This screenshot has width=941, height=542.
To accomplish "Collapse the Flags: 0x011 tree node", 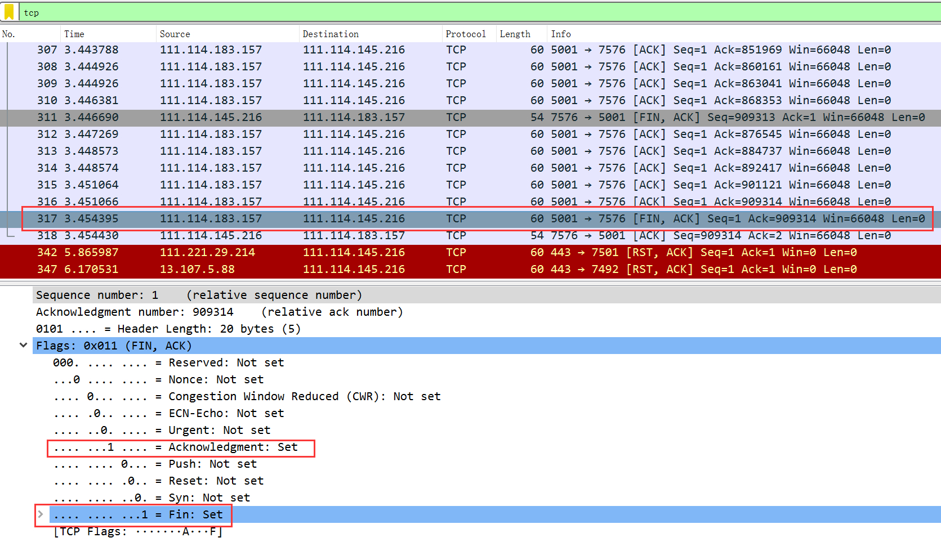I will 23,345.
